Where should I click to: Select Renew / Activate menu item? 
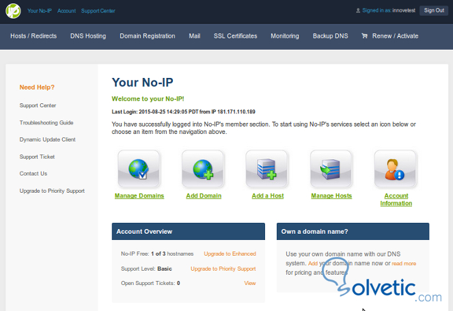pos(395,36)
